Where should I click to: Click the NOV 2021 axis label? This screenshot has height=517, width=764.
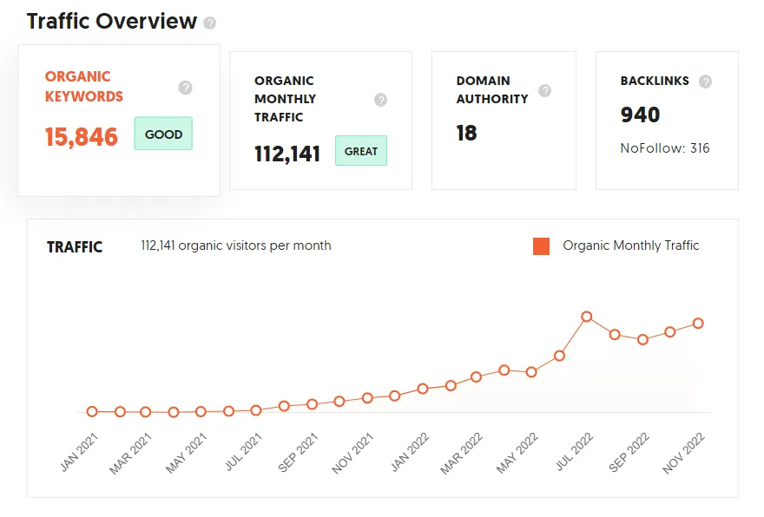(x=352, y=453)
